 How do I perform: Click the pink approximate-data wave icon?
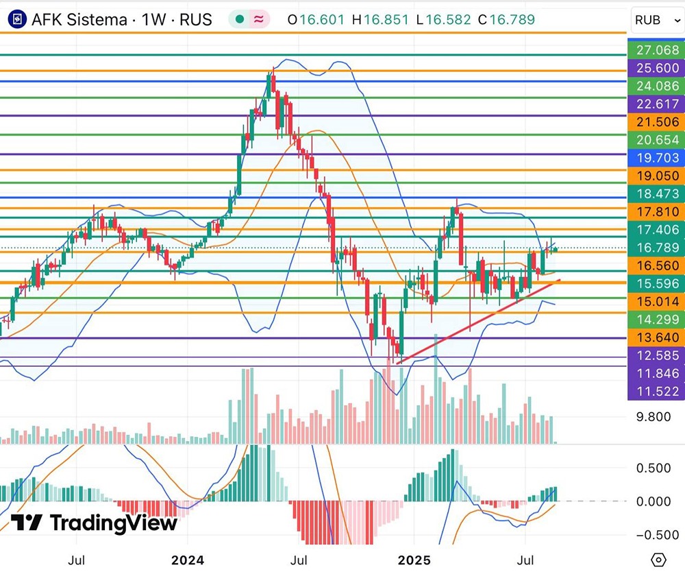pos(259,19)
